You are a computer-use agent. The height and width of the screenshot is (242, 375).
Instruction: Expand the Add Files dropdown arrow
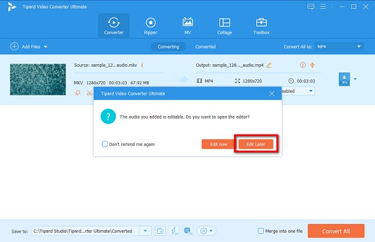[x=46, y=47]
